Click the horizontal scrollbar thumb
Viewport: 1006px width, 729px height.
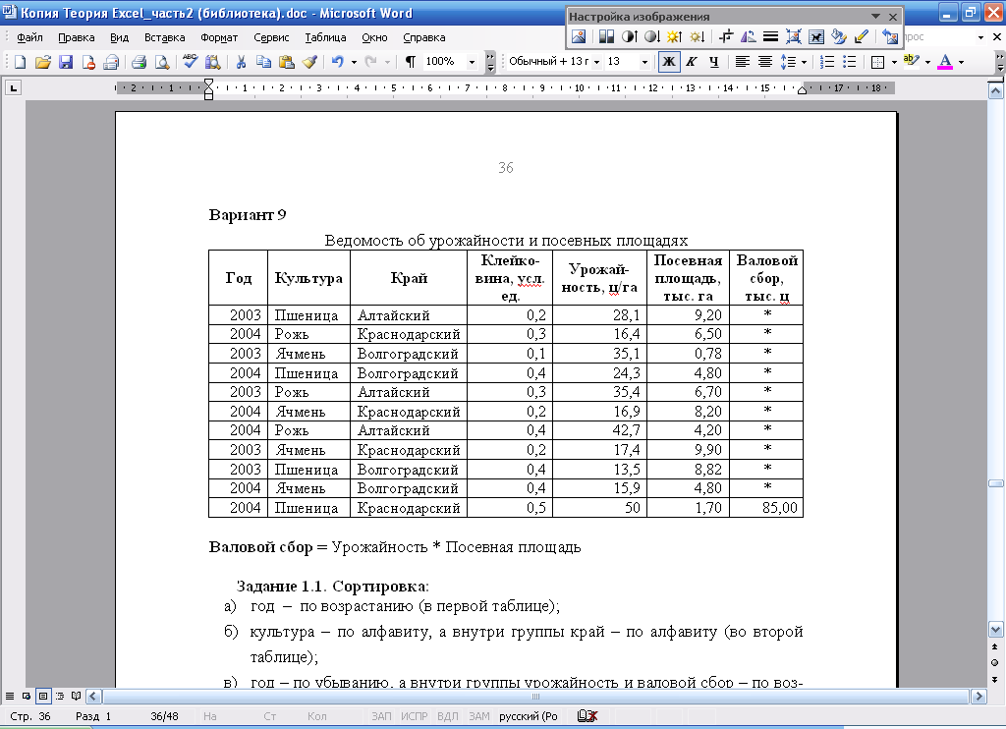(535, 697)
